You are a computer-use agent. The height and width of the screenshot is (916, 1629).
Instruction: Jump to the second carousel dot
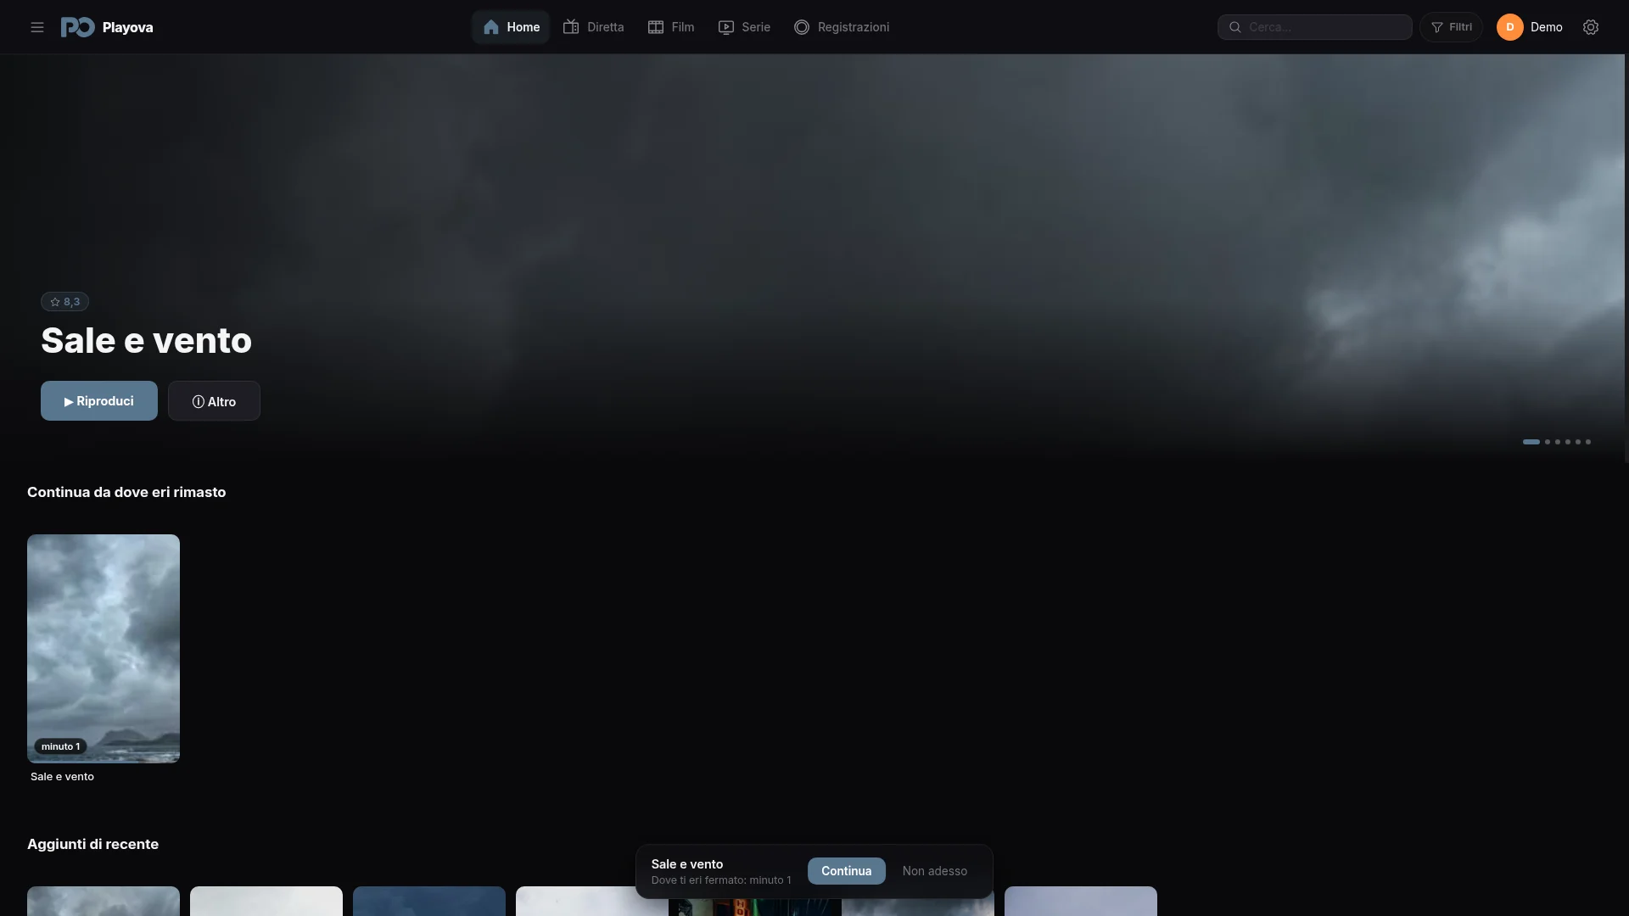1548,442
